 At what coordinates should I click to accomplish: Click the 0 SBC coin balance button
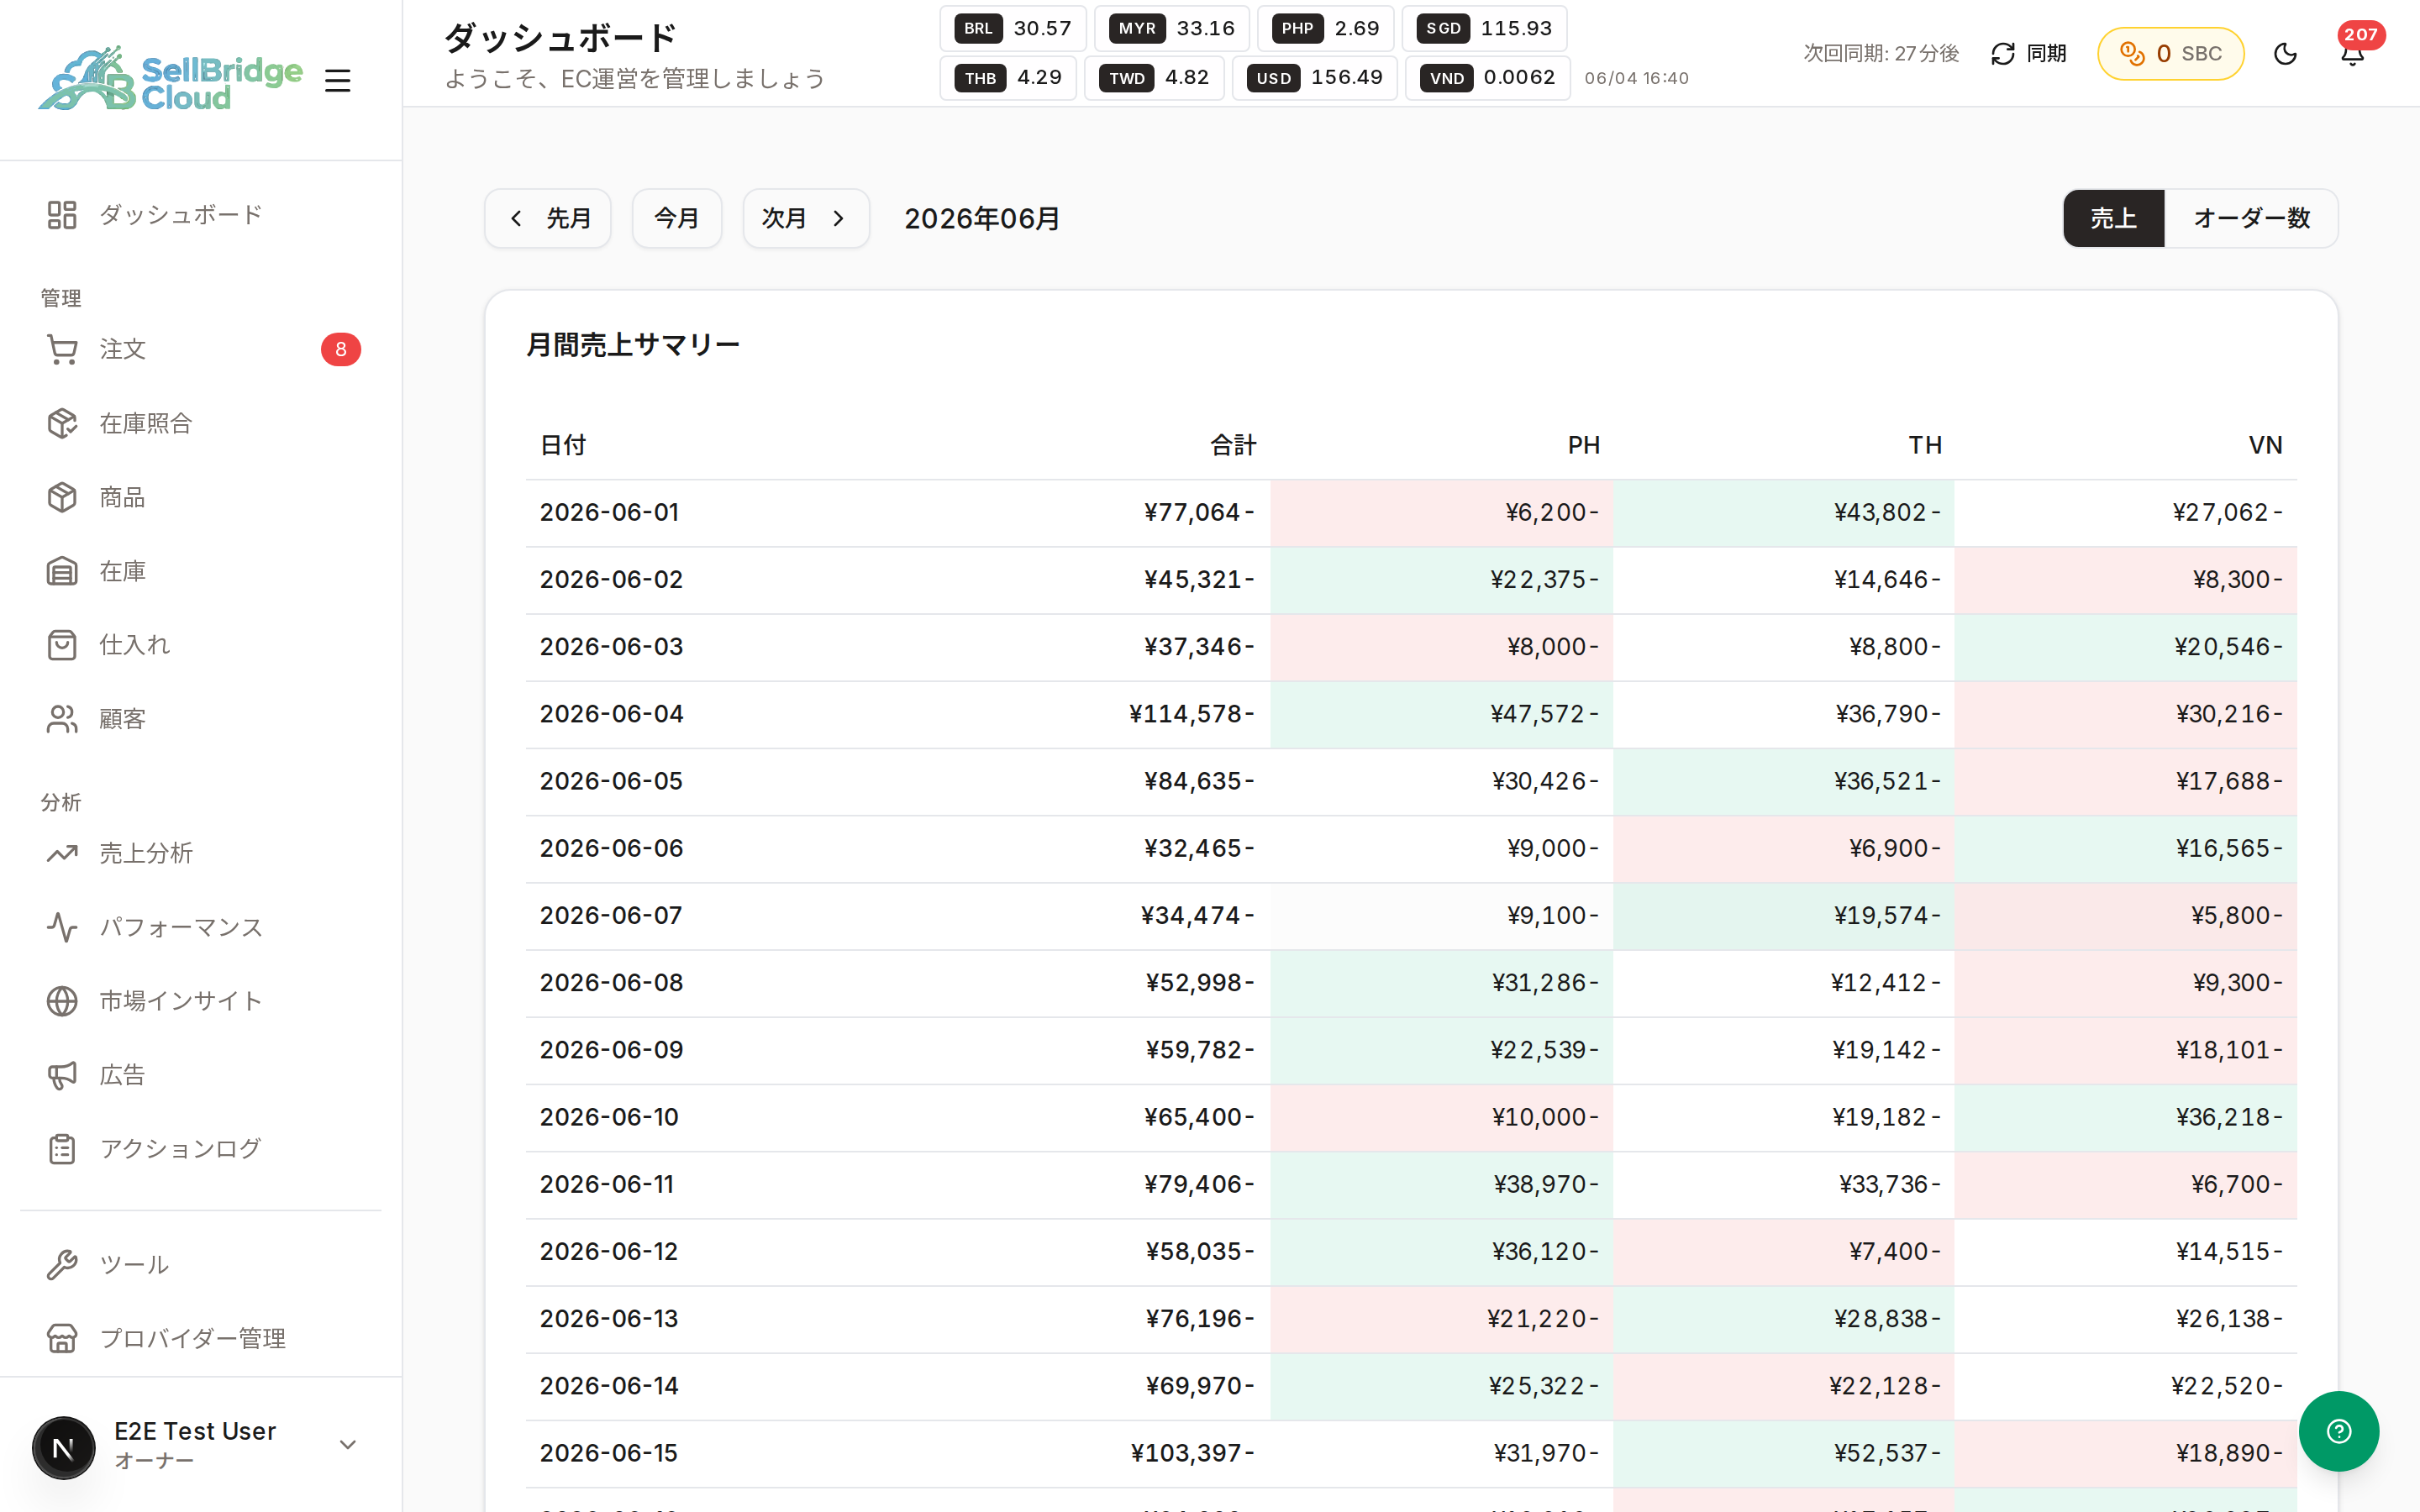point(2171,53)
